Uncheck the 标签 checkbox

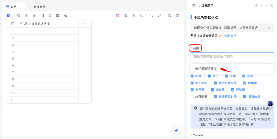(x=244, y=76)
